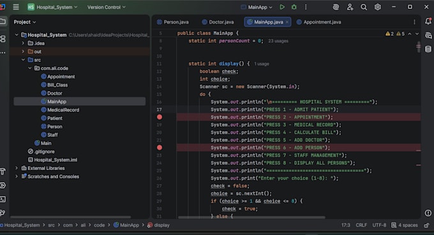Expand the out folder
Screen dimensions: 434x235
tap(23, 52)
